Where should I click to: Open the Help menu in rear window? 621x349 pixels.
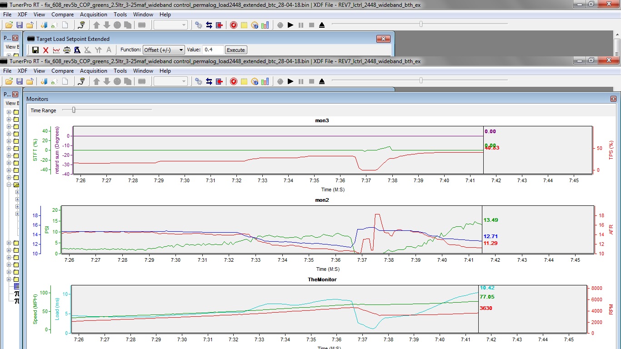tap(165, 15)
